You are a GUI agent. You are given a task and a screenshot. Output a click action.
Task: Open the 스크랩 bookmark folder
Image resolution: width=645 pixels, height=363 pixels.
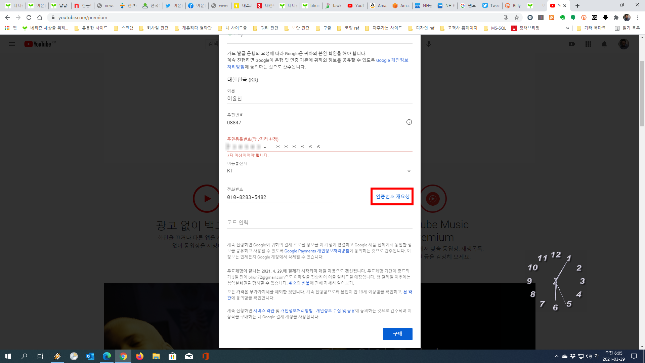[x=124, y=28]
